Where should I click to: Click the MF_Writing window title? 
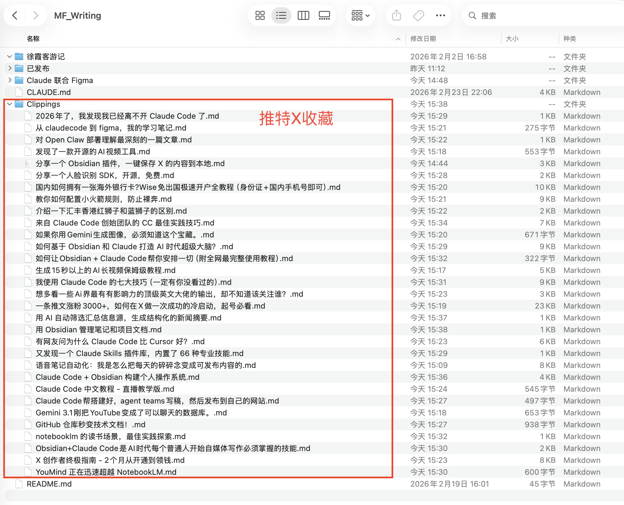[x=77, y=15]
